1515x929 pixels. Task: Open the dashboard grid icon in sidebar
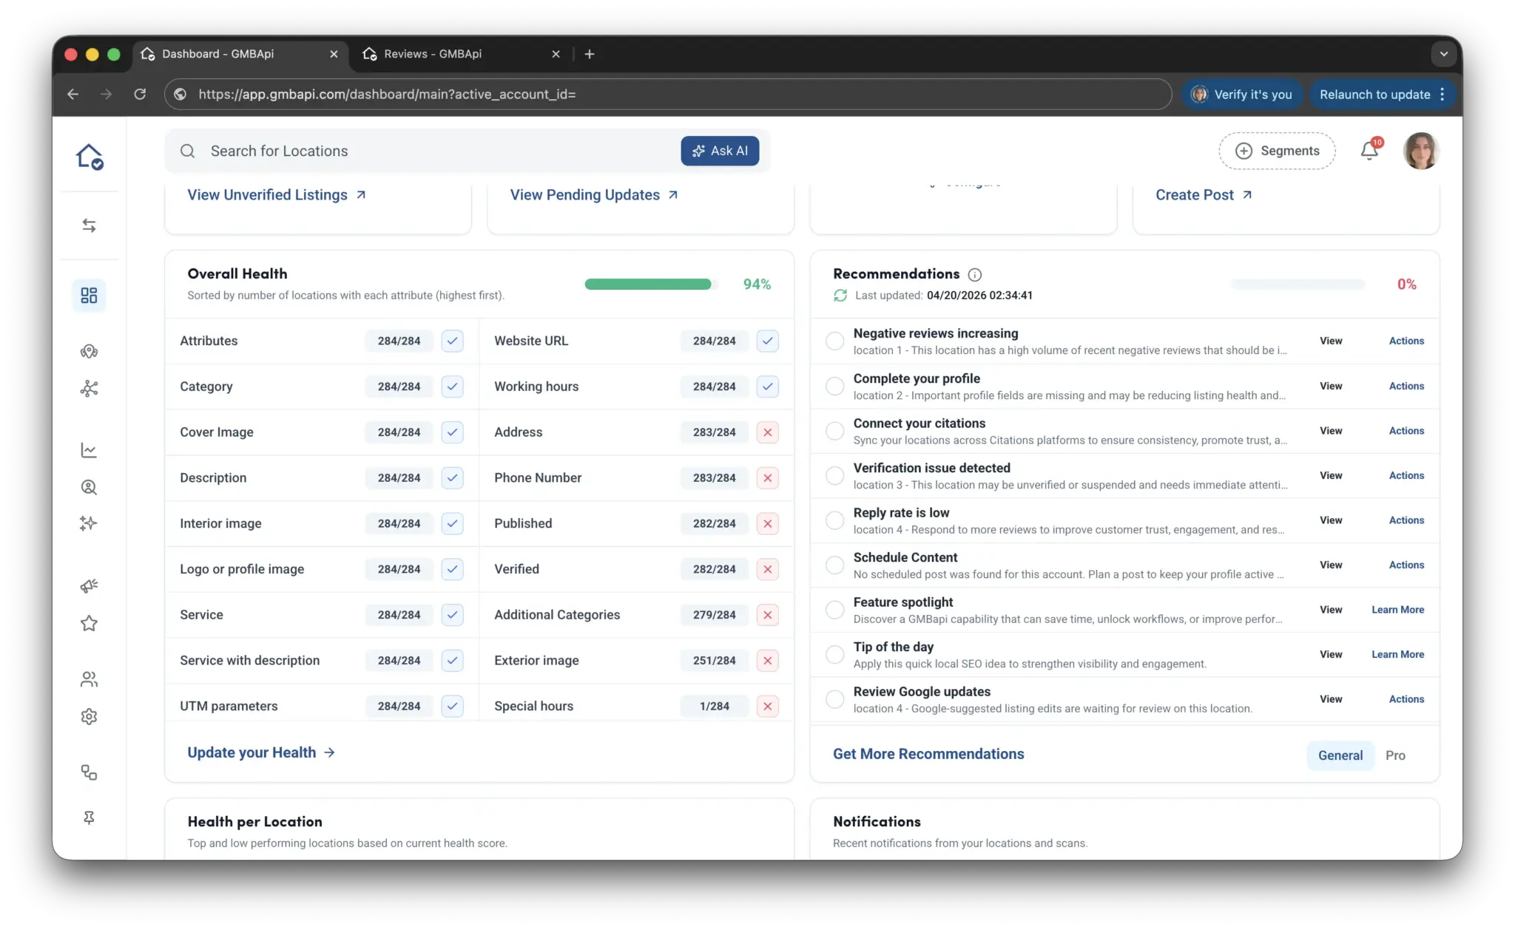tap(89, 296)
